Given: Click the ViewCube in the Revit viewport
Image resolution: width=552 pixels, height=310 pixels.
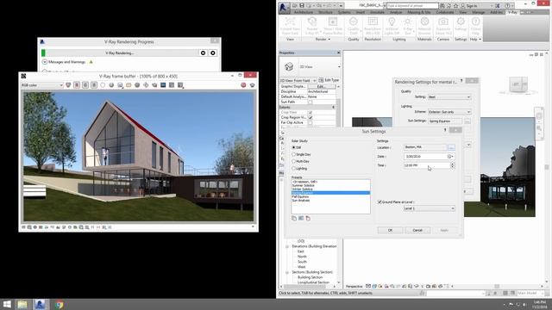Looking at the screenshot, I should tap(517, 84).
